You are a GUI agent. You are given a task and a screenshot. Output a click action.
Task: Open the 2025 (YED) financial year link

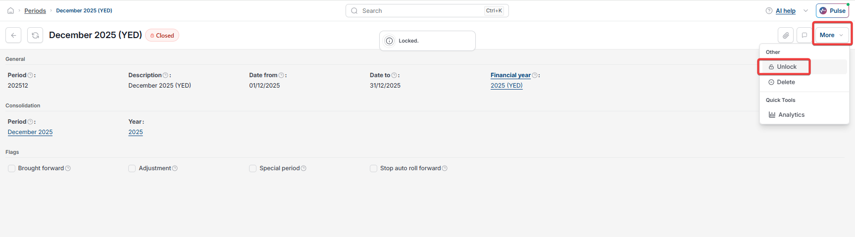pos(506,86)
